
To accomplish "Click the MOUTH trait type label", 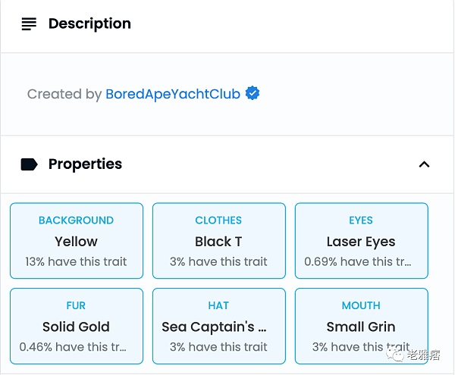I will tap(361, 305).
